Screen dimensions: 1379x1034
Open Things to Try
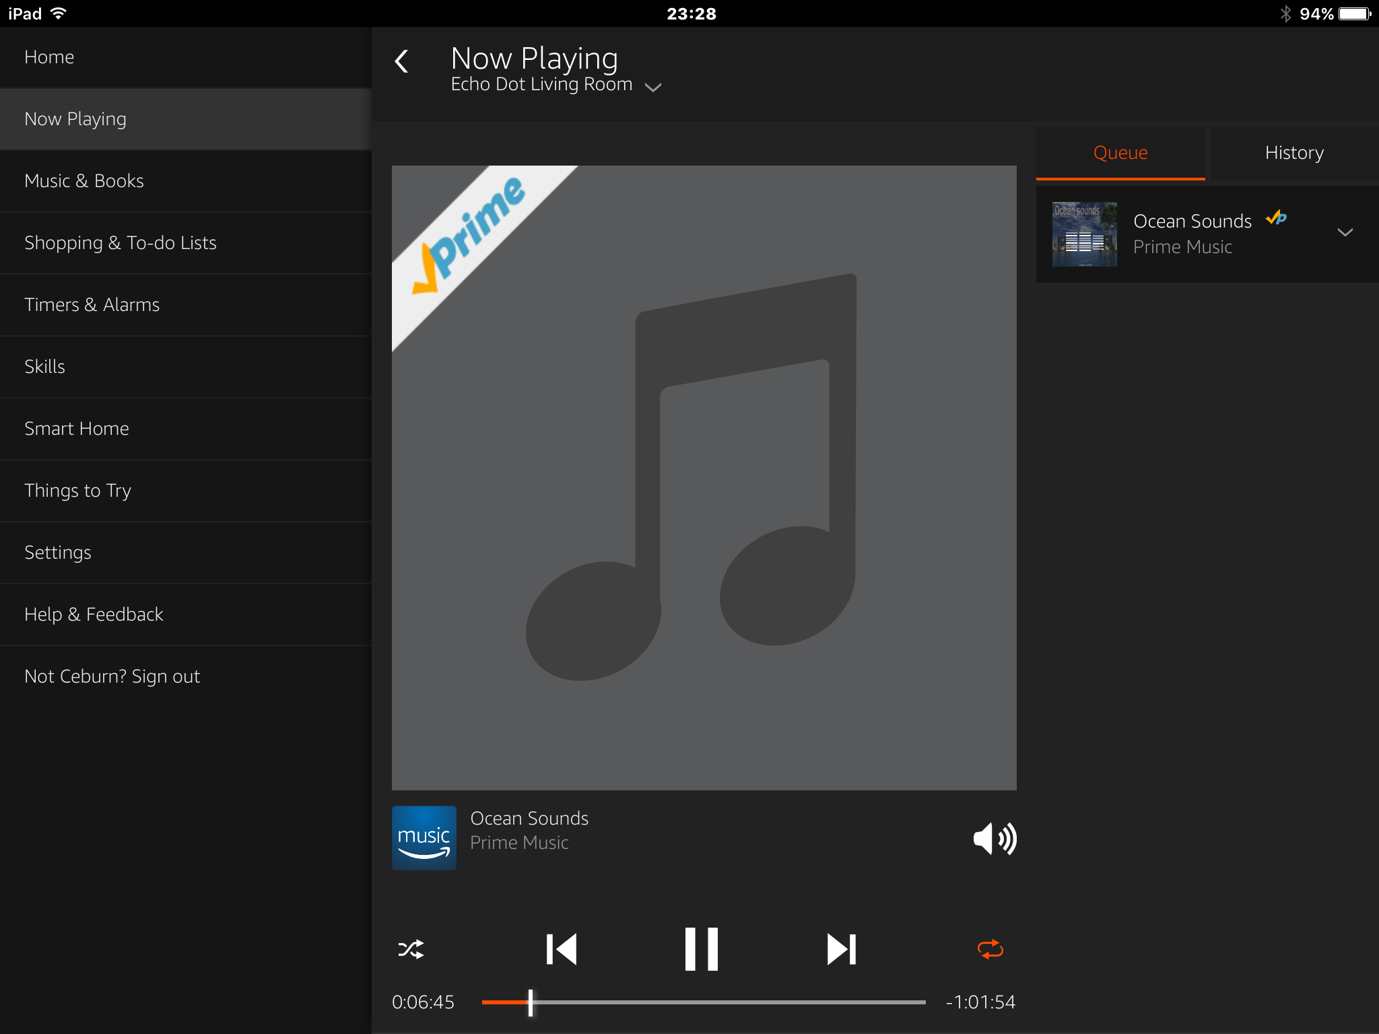186,491
